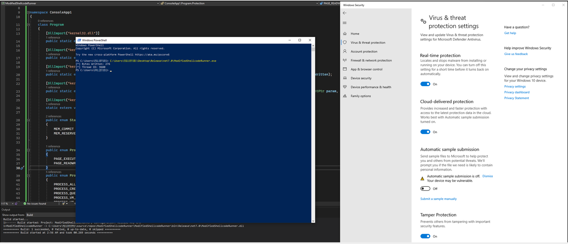Screen dimensions: 568x244
Task: Open the Get help link
Action: [510, 33]
